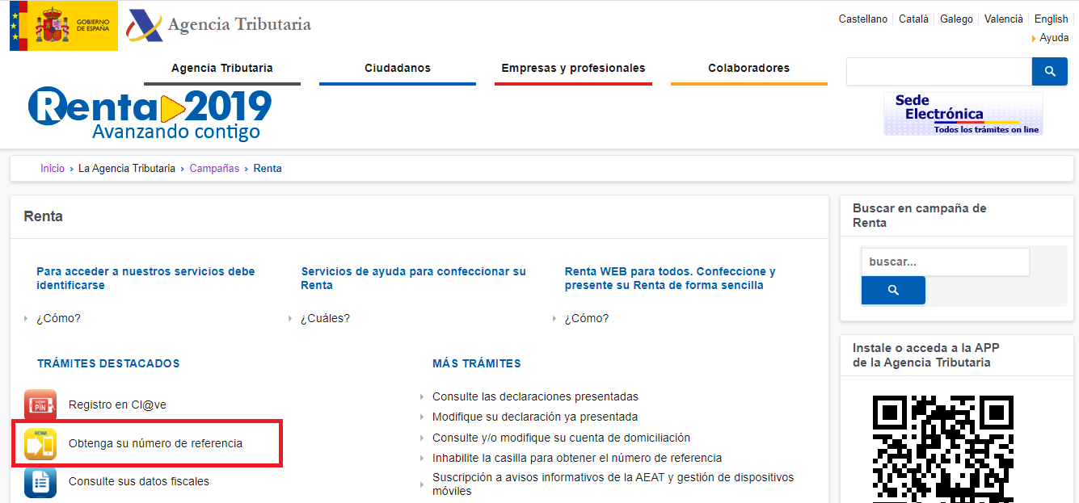Expand ¿Cómo? under Renta WEB section
This screenshot has height=503, width=1079.
pyautogui.click(x=586, y=318)
